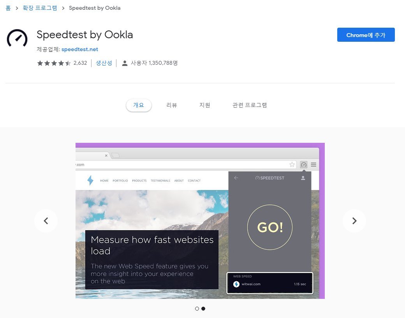Viewport: 405px width, 318px height.
Task: Go to 확장 프로그램 breadcrumb link
Action: click(x=40, y=8)
